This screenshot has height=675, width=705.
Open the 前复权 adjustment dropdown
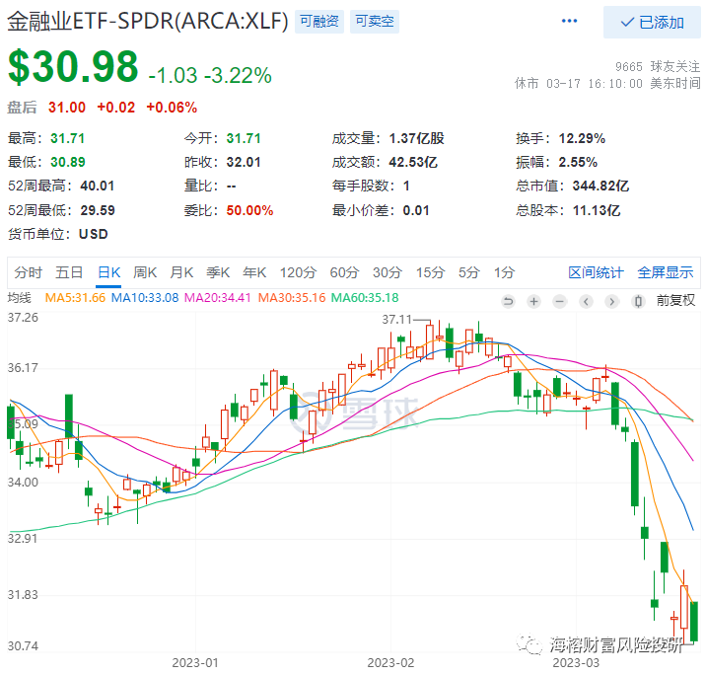point(675,300)
